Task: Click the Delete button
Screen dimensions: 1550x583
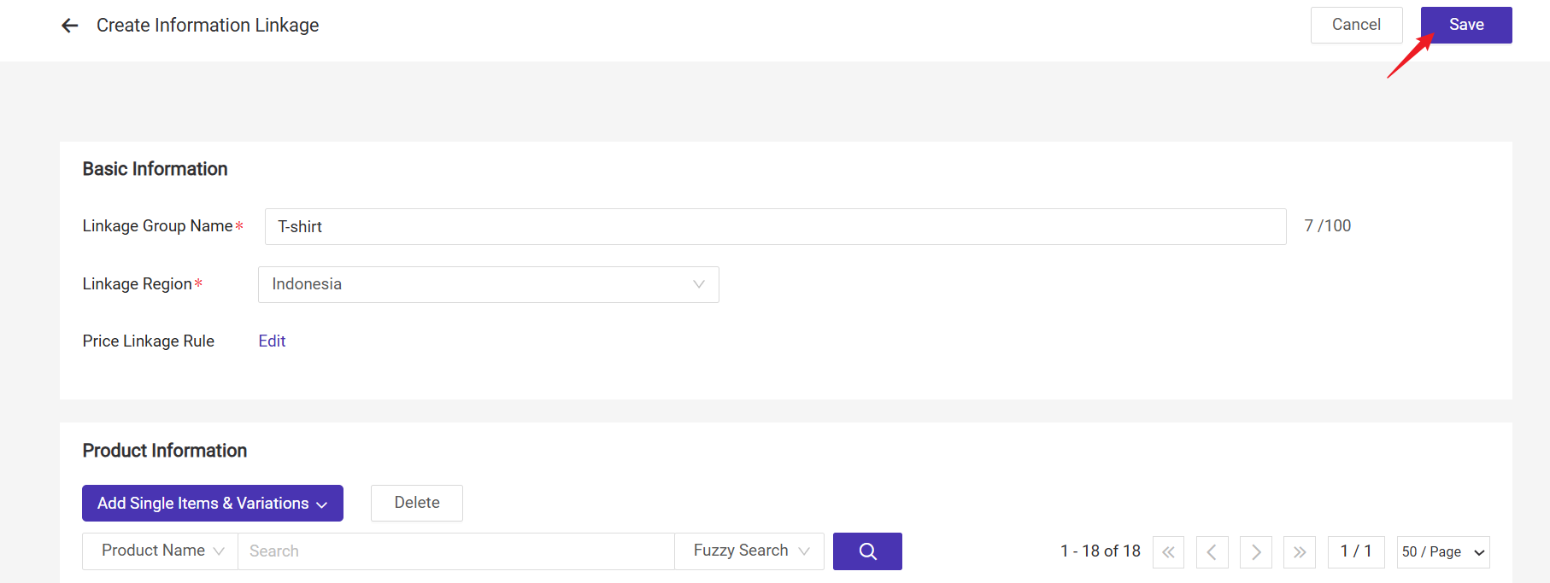Action: click(417, 504)
